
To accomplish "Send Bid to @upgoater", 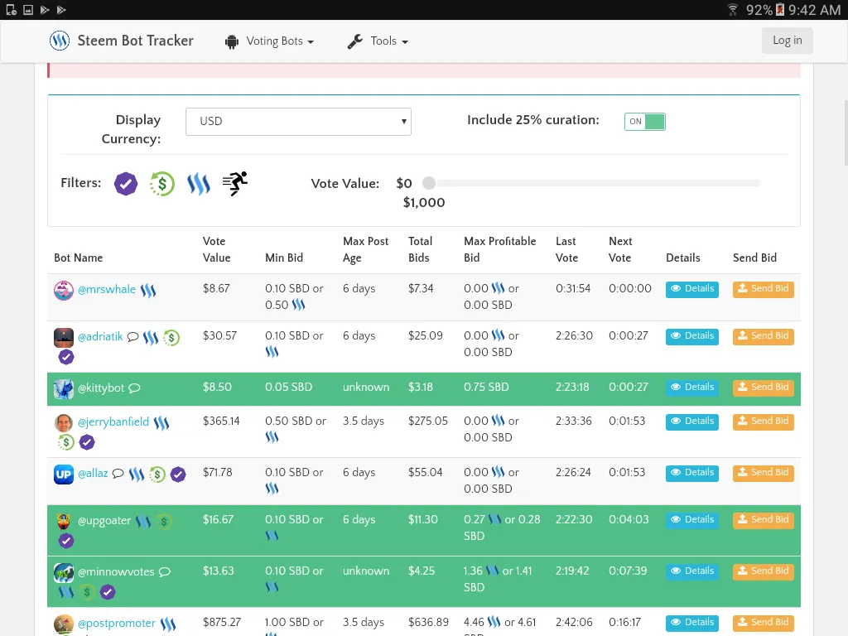I will coord(763,520).
